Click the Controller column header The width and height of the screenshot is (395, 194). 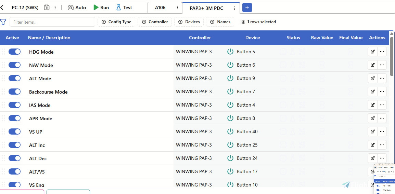click(200, 38)
